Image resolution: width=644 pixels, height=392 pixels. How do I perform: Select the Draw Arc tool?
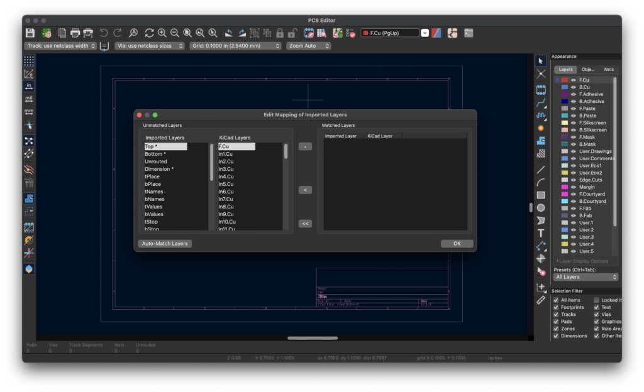[540, 182]
